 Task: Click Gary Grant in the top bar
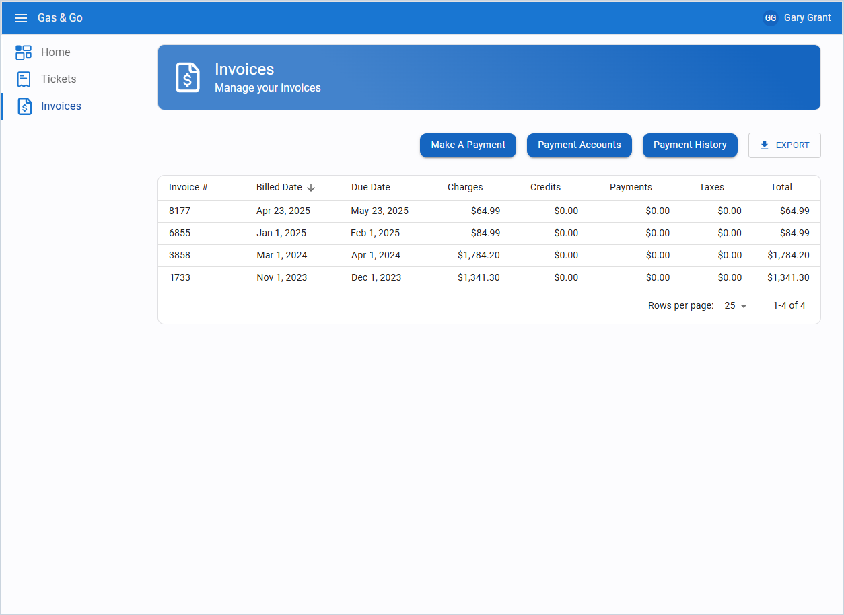tap(807, 17)
